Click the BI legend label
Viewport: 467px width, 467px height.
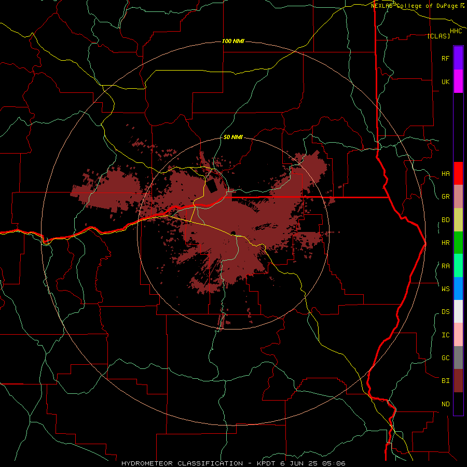click(445, 381)
